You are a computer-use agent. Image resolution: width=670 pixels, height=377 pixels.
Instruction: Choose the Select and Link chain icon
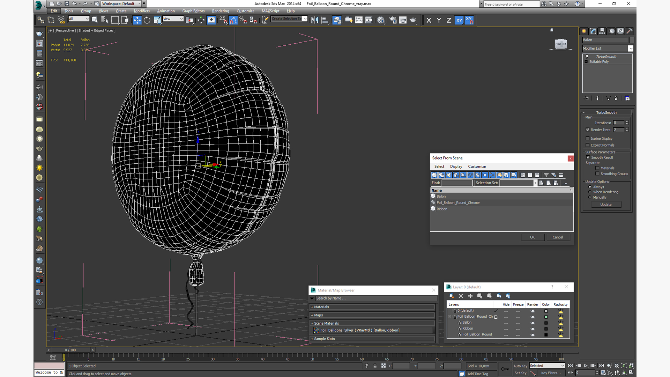pos(41,20)
